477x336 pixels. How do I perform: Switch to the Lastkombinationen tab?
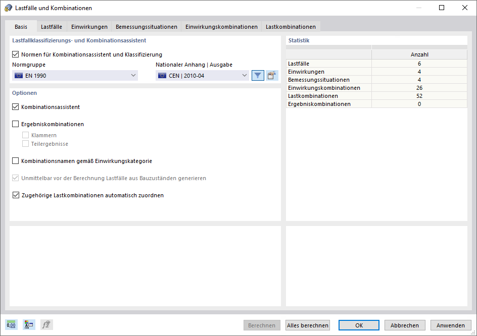(x=291, y=26)
